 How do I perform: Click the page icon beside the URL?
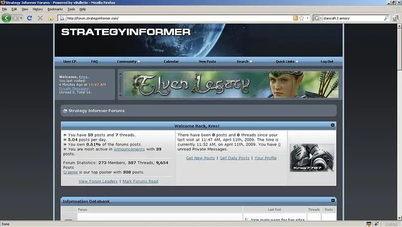(x=62, y=18)
